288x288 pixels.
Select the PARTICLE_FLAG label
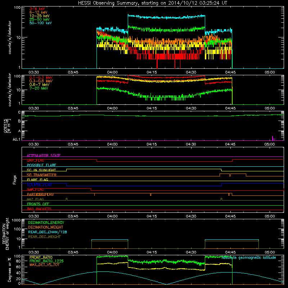40,194
